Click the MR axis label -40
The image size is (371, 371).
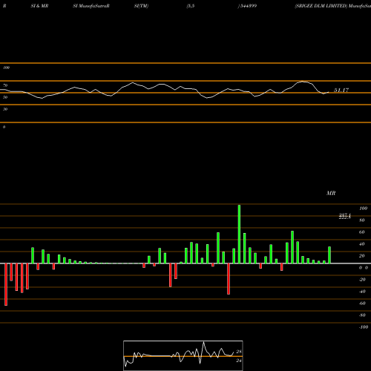362,292
